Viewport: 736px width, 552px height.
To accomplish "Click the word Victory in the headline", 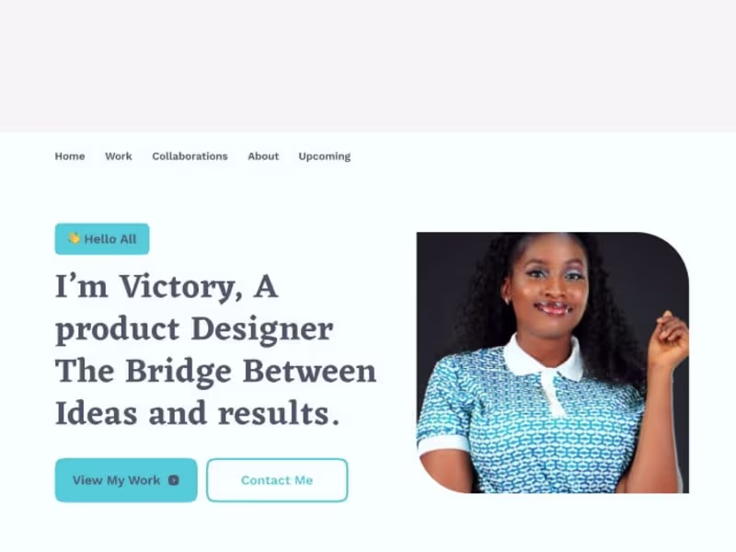I will tap(180, 287).
